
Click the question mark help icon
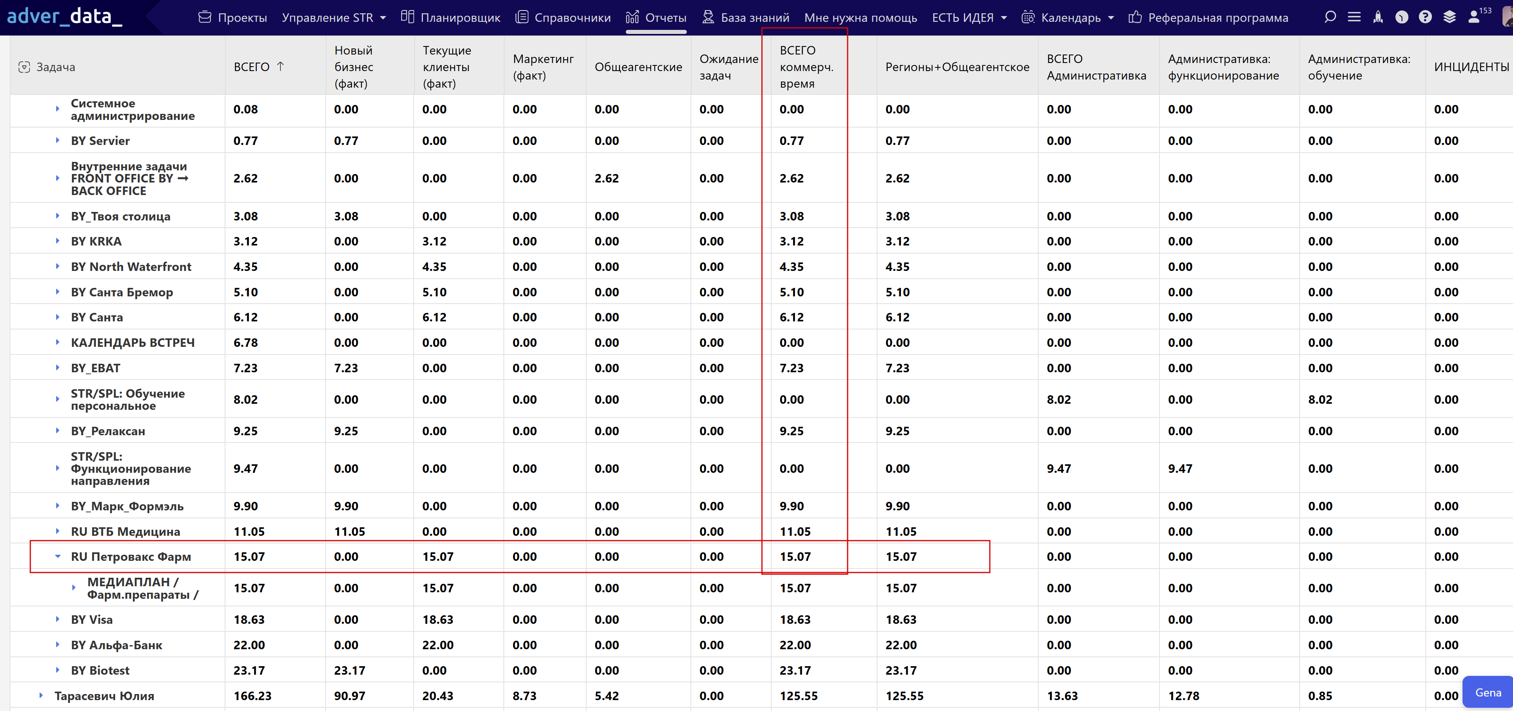[x=1425, y=17]
